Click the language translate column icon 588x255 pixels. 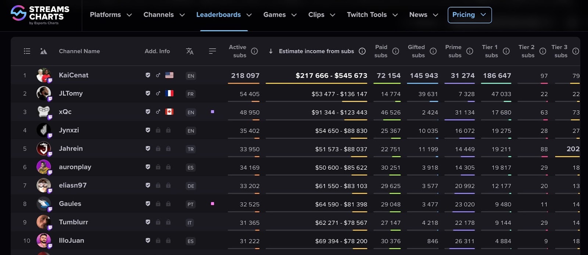190,51
